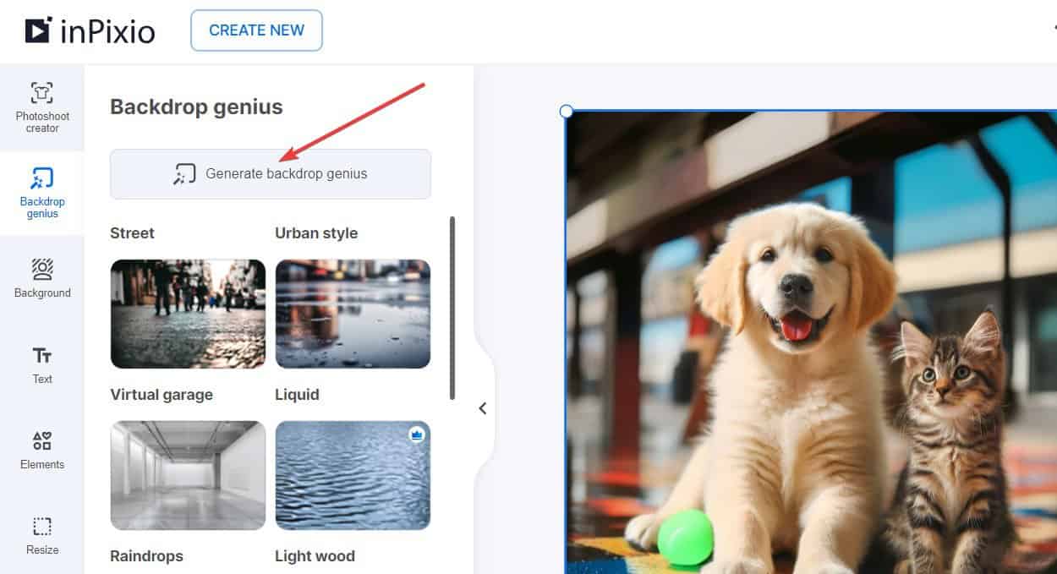Image resolution: width=1057 pixels, height=574 pixels.
Task: Click the backdrop list vertical scrollbar
Action: [452, 308]
